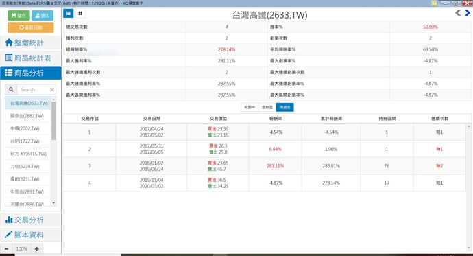Click the 交易序號 column header
The height and width of the screenshot is (256, 473).
click(x=90, y=119)
